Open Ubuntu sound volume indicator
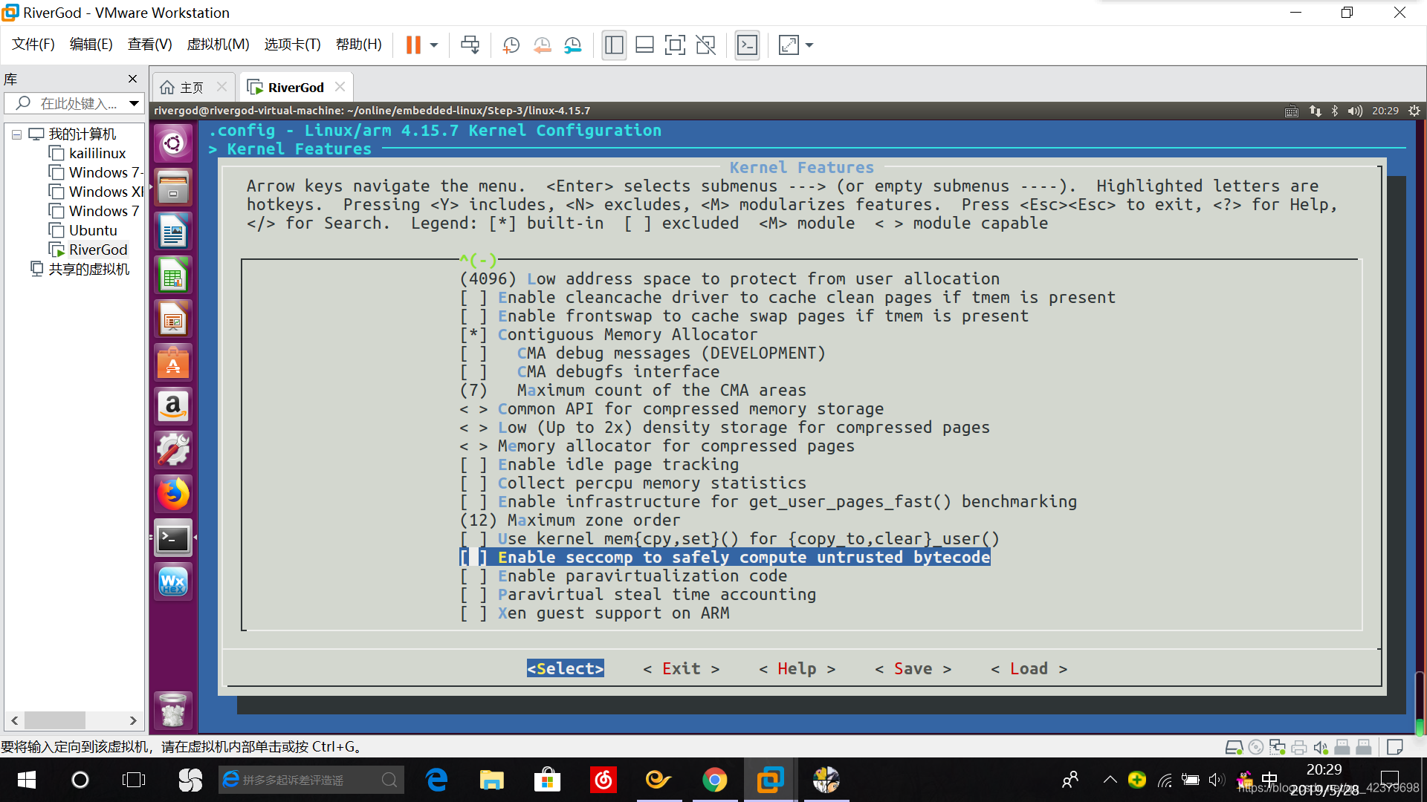This screenshot has height=802, width=1427. 1355,111
